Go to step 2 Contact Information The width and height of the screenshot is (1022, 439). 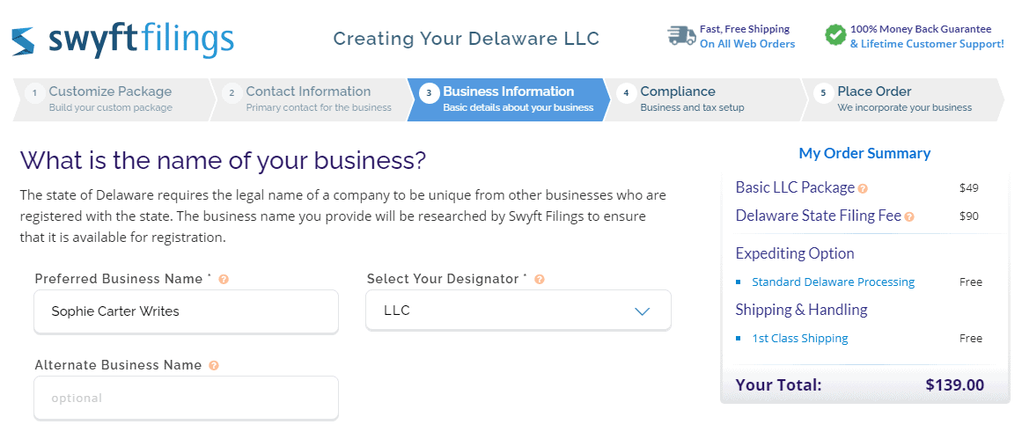coord(309,99)
